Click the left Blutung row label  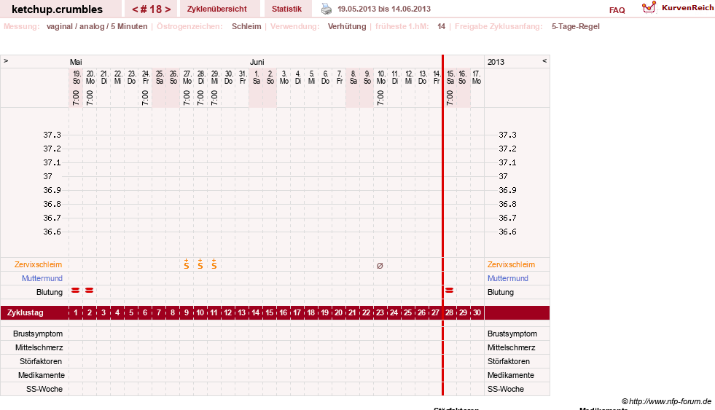point(50,292)
